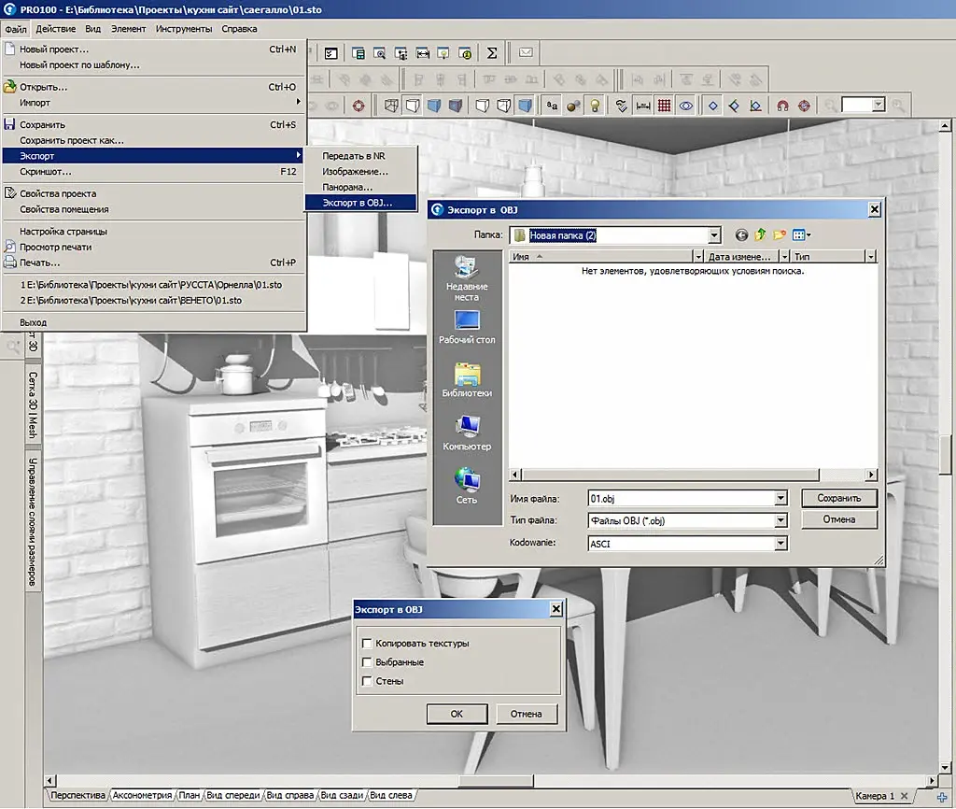
Task: Click the blue diamond snap icon
Action: [x=712, y=106]
